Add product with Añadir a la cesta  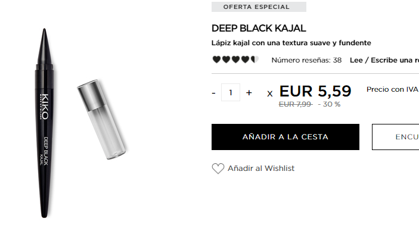pos(285,137)
